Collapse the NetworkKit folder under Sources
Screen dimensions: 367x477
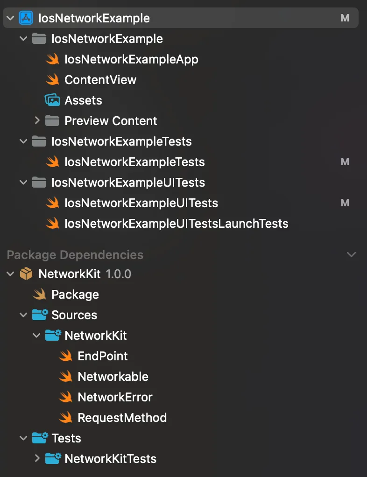[37, 335]
